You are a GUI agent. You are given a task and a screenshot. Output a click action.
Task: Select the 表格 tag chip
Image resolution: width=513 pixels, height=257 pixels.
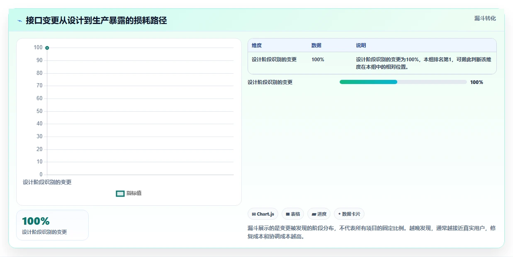[293, 214]
